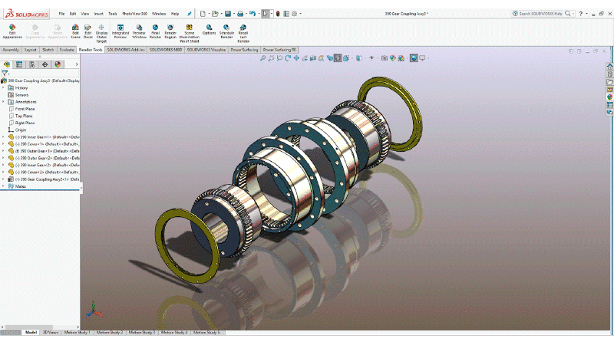Toggle the Select cursor tool

[x=265, y=14]
